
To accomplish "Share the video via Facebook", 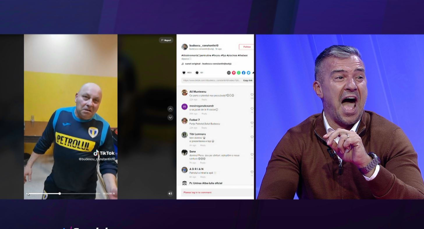I will click(243, 73).
